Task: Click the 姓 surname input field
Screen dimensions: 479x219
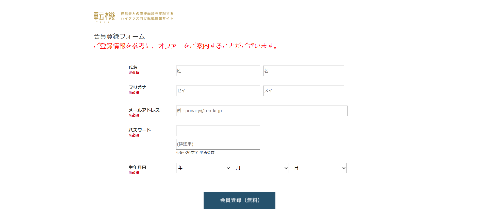Action: tap(218, 71)
